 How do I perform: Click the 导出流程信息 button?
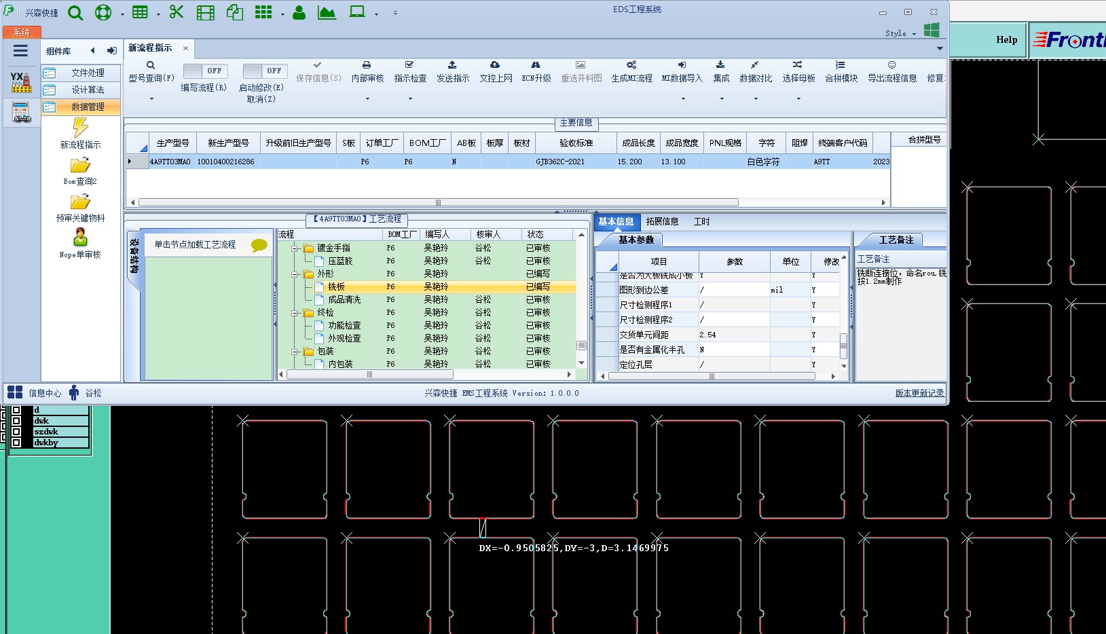point(891,71)
